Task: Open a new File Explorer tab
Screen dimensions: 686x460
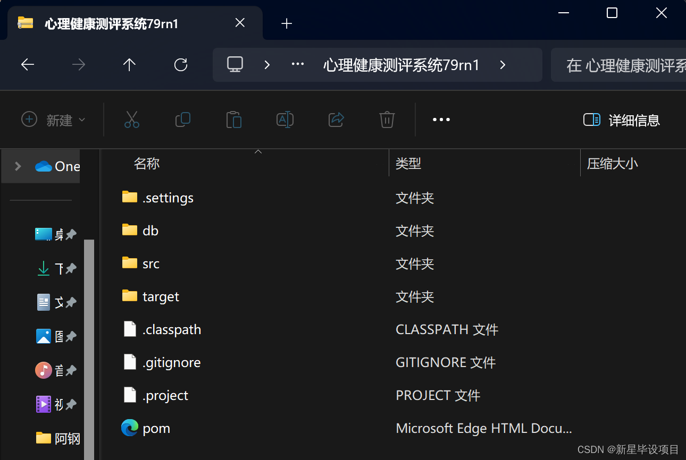Action: tap(287, 23)
